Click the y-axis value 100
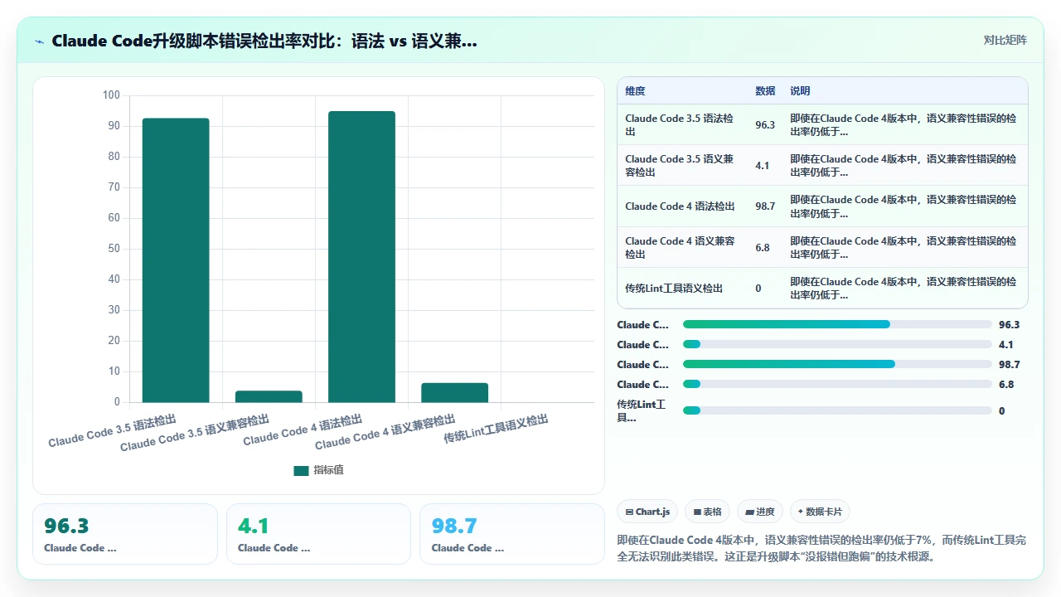The width and height of the screenshot is (1061, 597). click(x=111, y=95)
